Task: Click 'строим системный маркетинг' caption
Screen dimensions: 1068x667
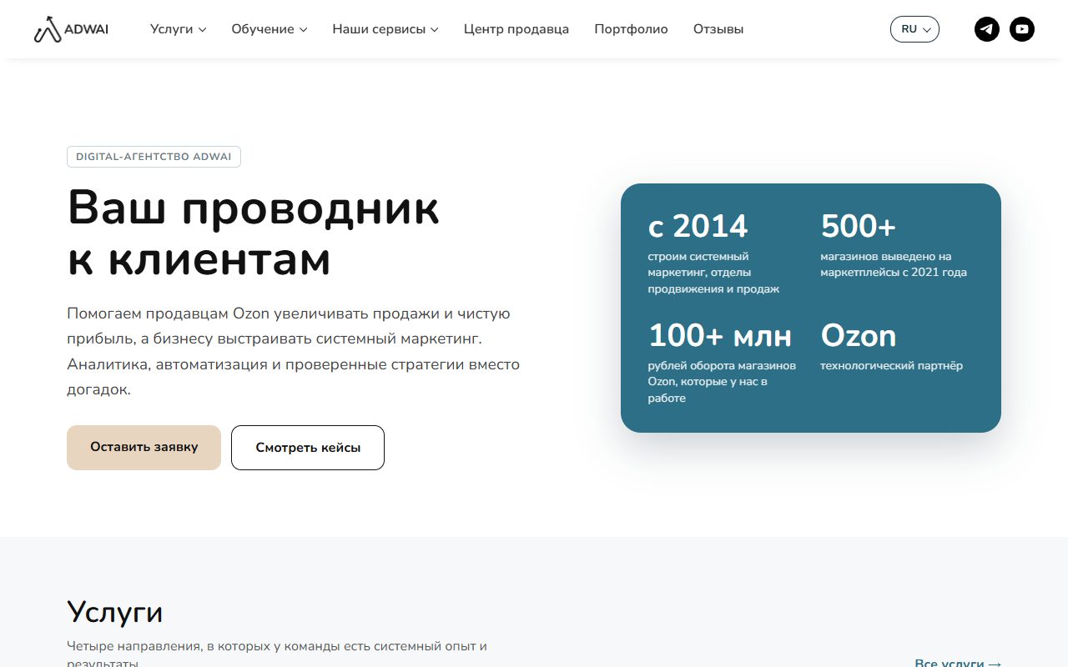Action: coord(713,273)
